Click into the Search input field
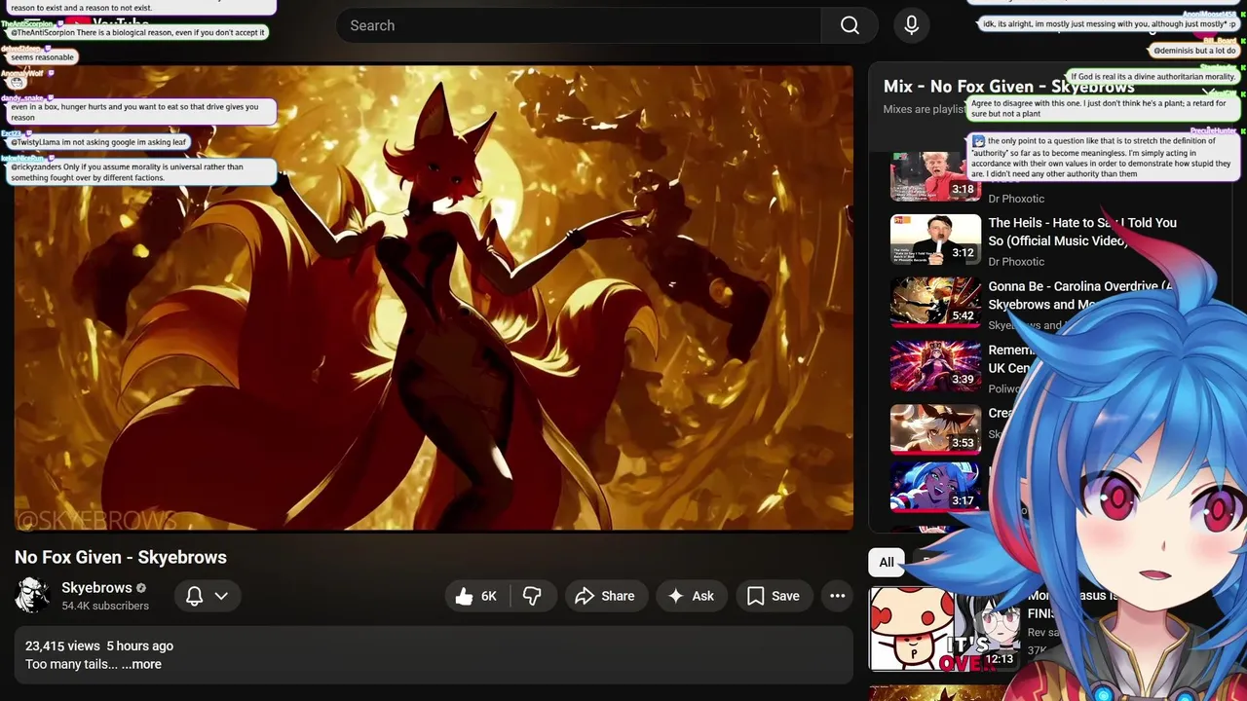Image resolution: width=1247 pixels, height=701 pixels. pos(579,25)
